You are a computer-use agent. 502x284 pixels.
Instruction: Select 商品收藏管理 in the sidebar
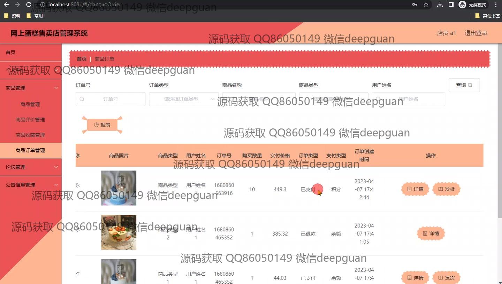click(x=30, y=135)
